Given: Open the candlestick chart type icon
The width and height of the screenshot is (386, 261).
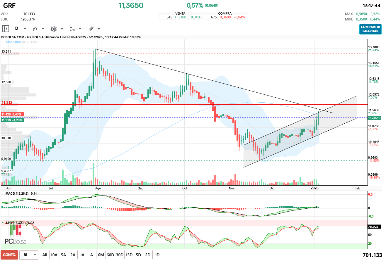Looking at the screenshot, I should coord(35,29).
